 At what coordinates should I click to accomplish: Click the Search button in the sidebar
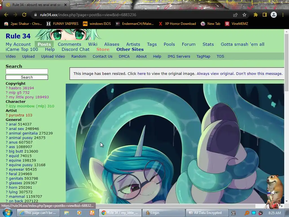[x=27, y=77]
